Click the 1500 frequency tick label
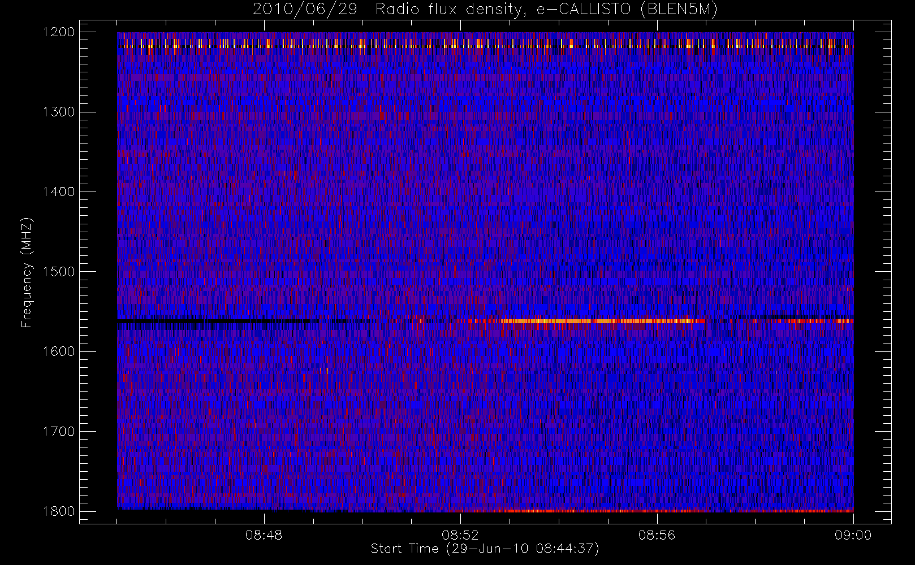 pyautogui.click(x=59, y=272)
